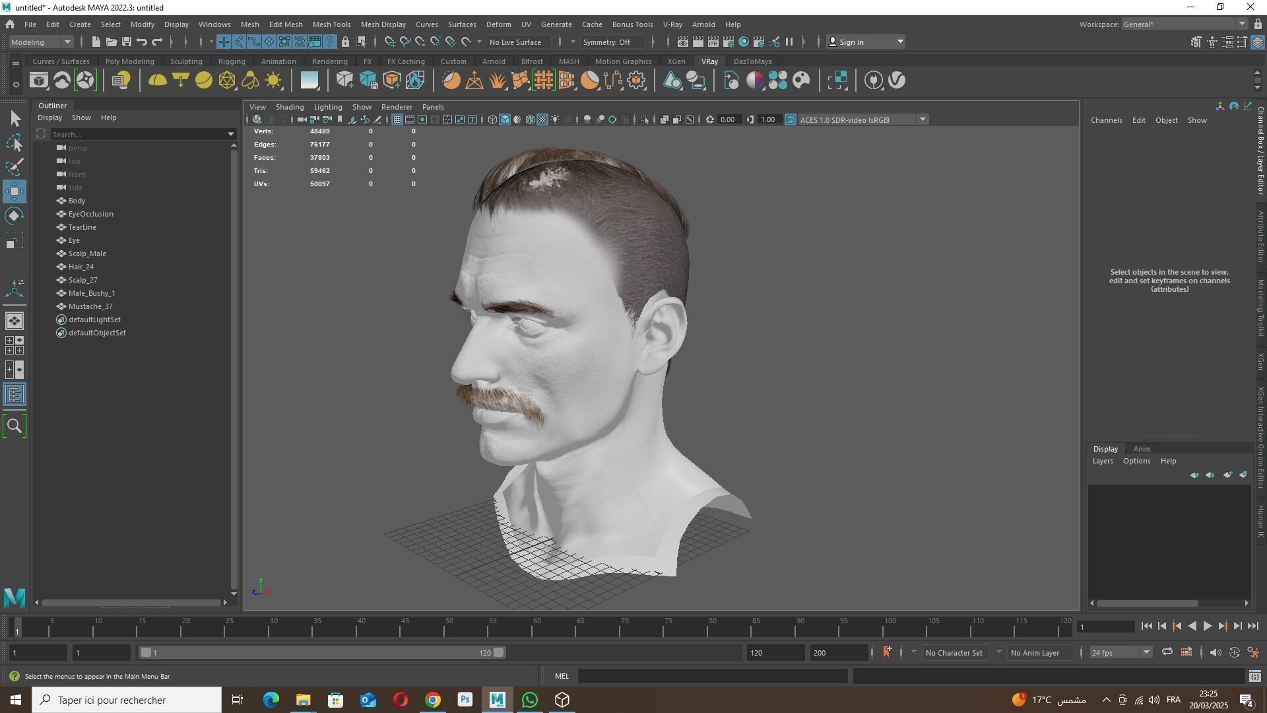The height and width of the screenshot is (713, 1267).
Task: Open the Deform menu
Action: 498,24
